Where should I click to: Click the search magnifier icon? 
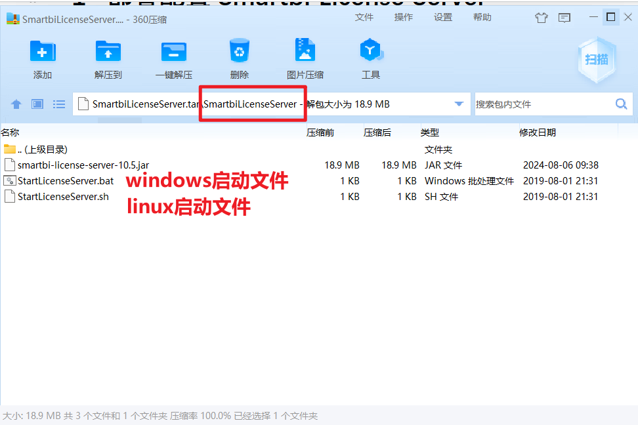point(622,104)
